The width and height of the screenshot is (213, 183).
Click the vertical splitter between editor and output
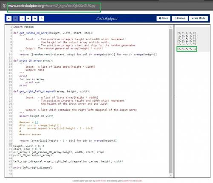pos(174,101)
